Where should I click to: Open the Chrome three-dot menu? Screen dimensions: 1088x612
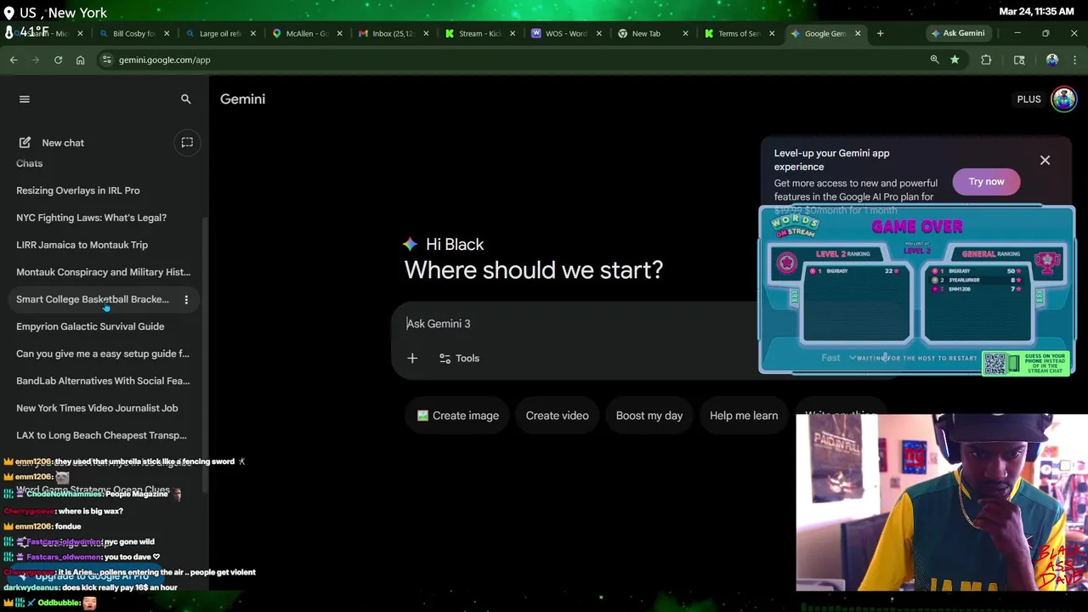(1075, 60)
